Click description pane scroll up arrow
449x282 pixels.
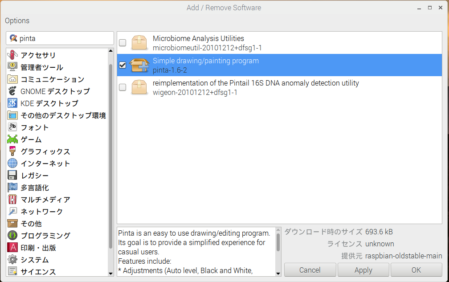278,230
